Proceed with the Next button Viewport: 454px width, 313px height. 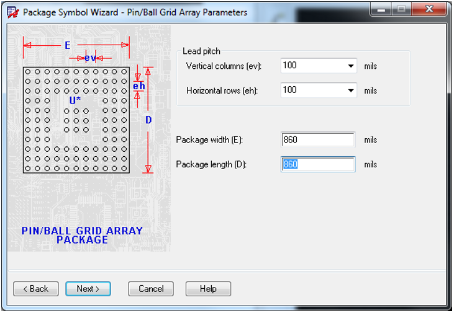(88, 289)
